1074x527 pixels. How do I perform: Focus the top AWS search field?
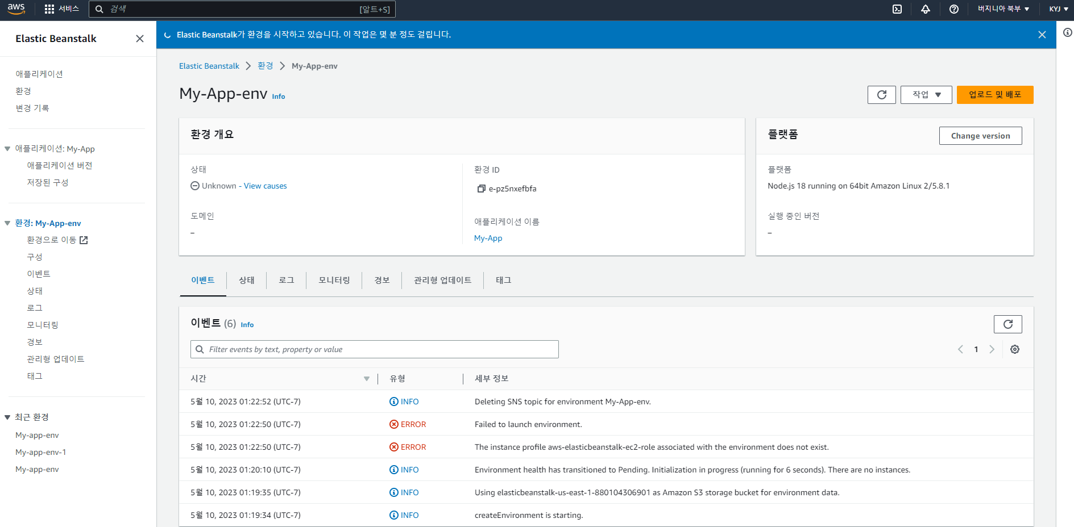[242, 9]
